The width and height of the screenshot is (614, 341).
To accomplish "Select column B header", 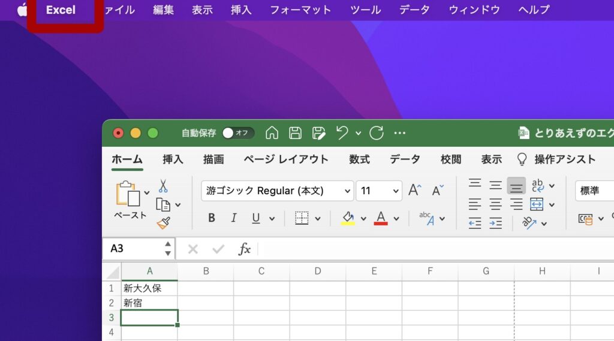I will click(x=206, y=271).
